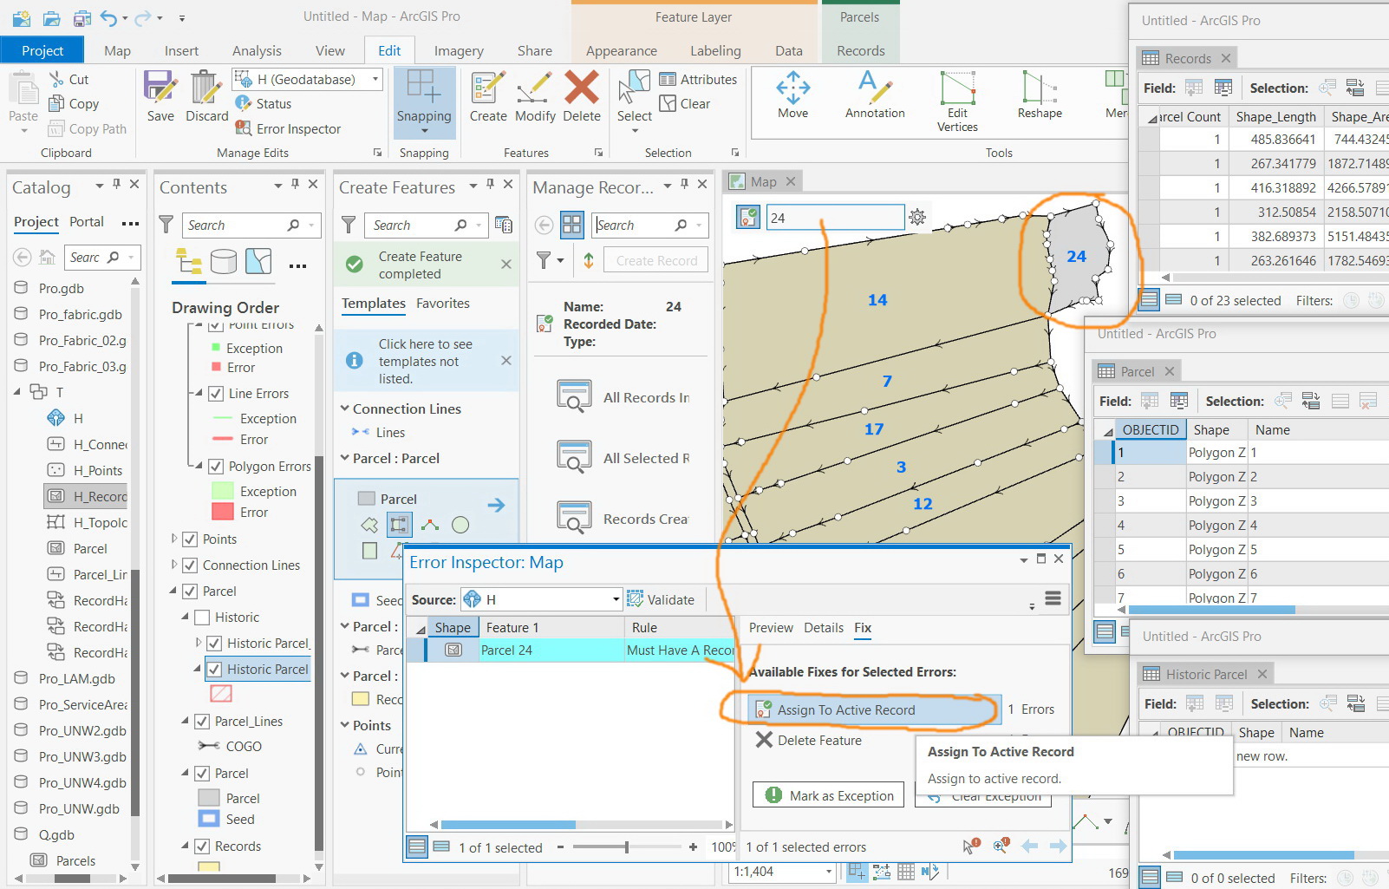Viewport: 1389px width, 889px height.
Task: Click Cut in the Clipboard group
Action: (x=68, y=79)
